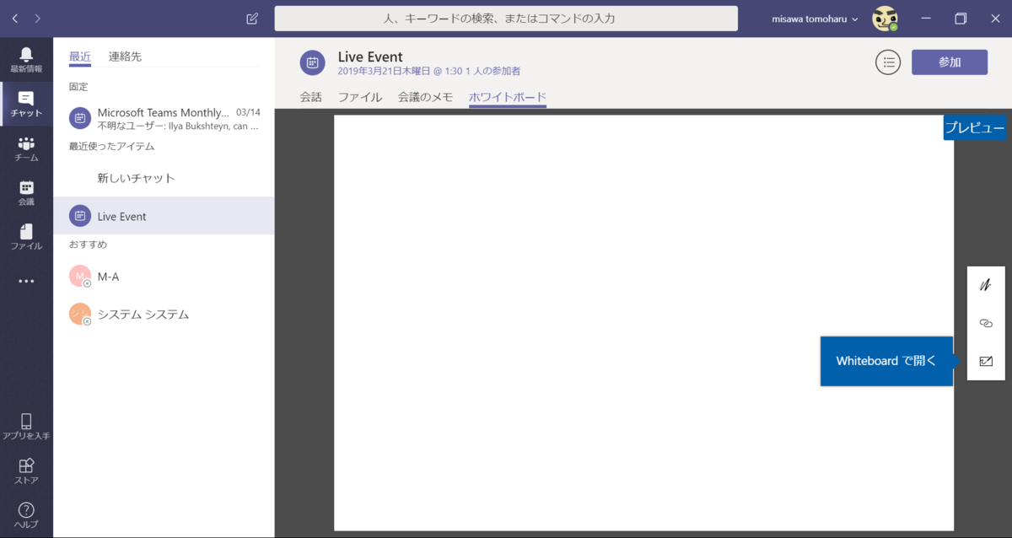Select the Live Event chat item

click(x=164, y=216)
